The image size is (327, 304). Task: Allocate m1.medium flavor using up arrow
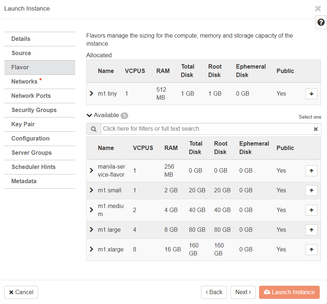click(x=311, y=210)
